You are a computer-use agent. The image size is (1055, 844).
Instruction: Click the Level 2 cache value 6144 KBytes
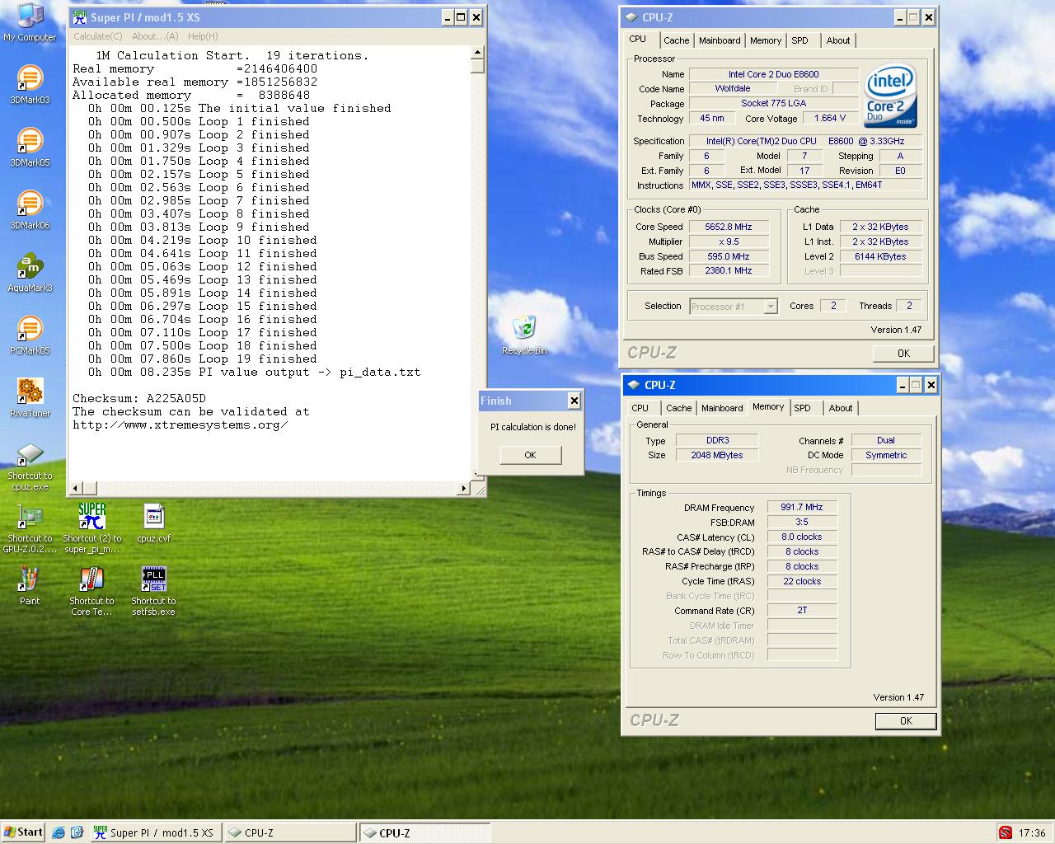coord(880,256)
